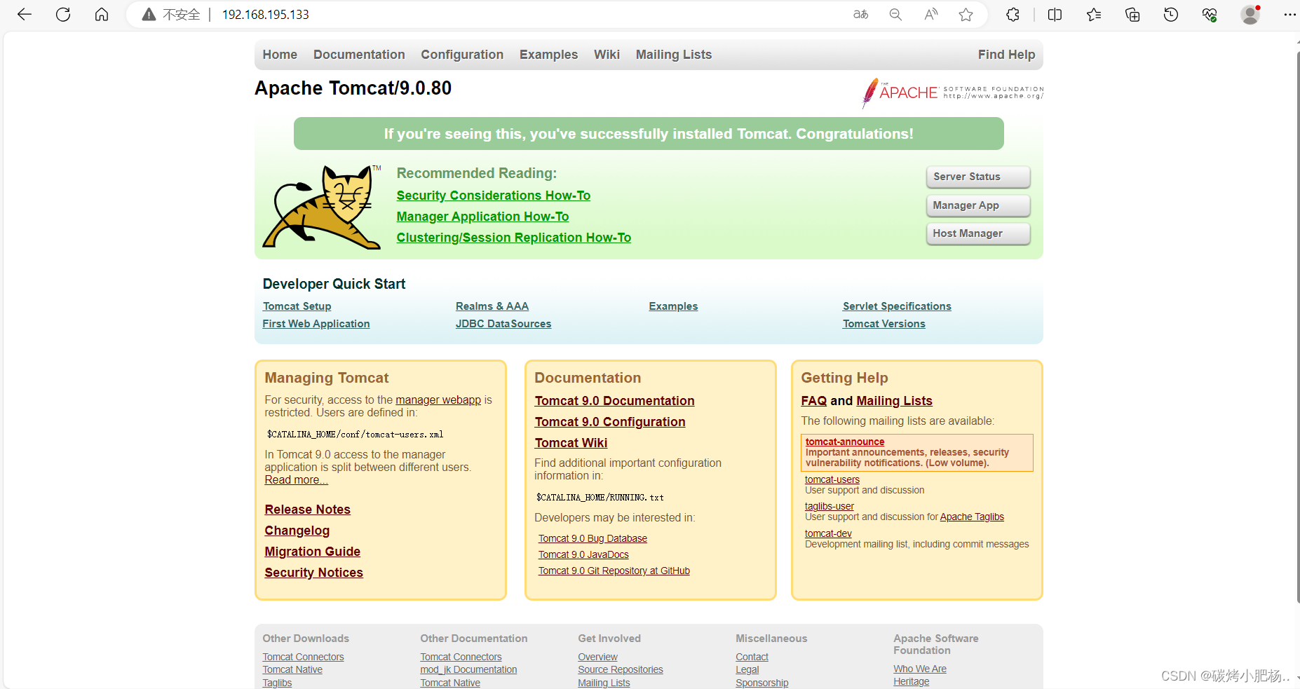Open the JDBC DataSources link
This screenshot has width=1300, height=689.
point(503,324)
